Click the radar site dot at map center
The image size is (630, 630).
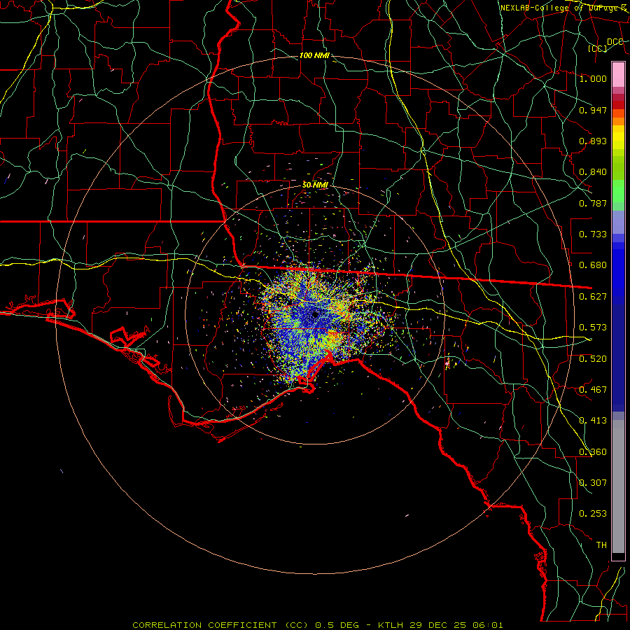click(316, 314)
